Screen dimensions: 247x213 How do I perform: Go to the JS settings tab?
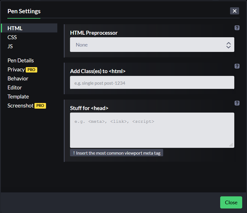click(10, 46)
